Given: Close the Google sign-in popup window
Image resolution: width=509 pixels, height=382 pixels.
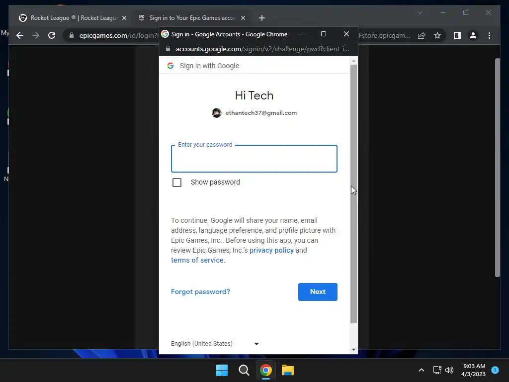Looking at the screenshot, I should 346,34.
